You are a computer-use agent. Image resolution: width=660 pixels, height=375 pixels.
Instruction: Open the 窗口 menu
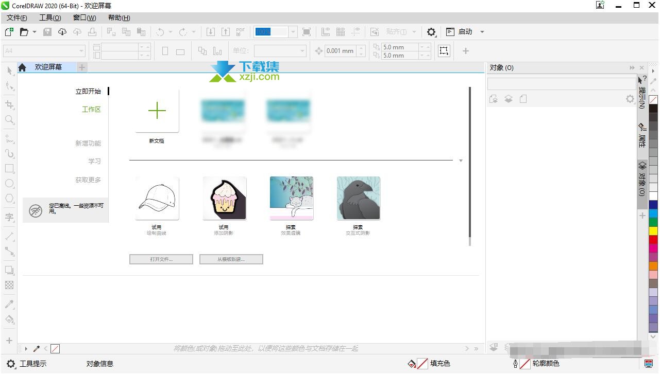(84, 17)
